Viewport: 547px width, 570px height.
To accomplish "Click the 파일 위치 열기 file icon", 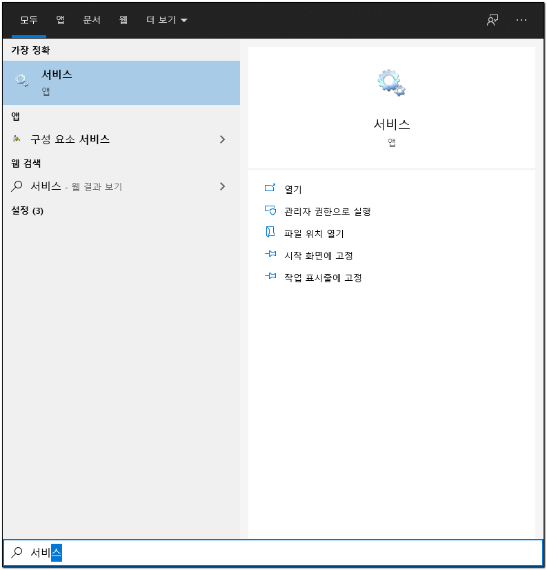I will (270, 233).
